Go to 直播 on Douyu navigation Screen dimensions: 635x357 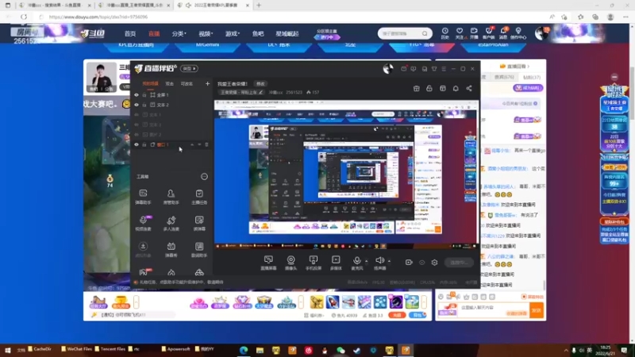point(154,33)
